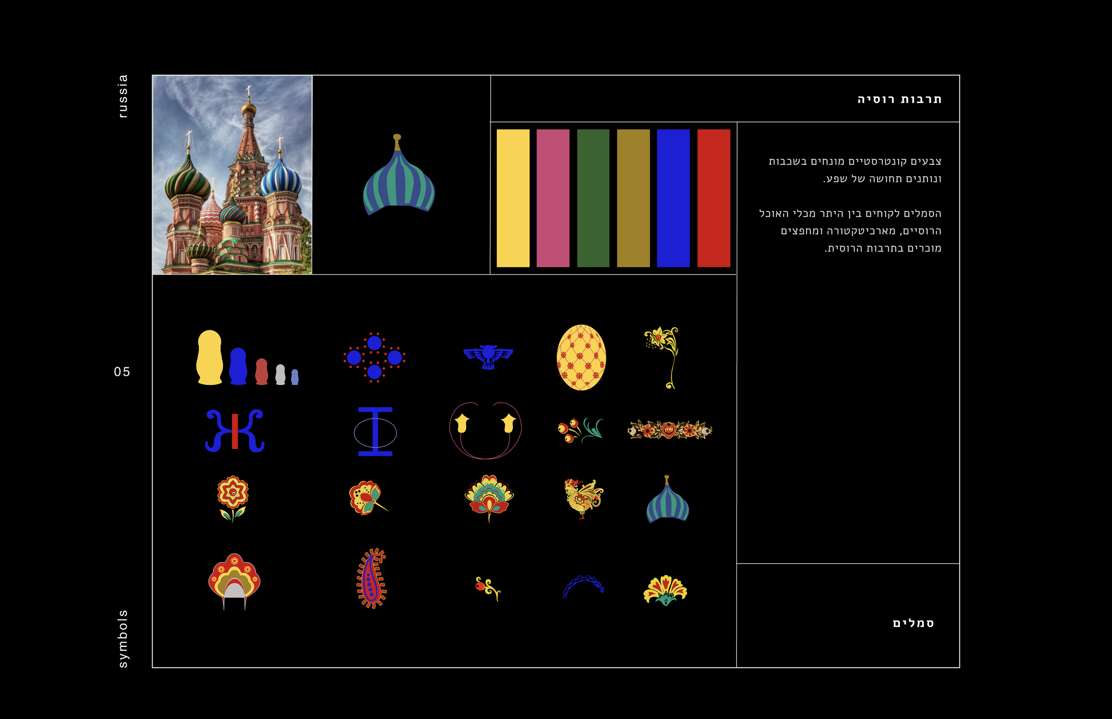Click the bright blue color swatch
The image size is (1112, 719).
coord(673,198)
